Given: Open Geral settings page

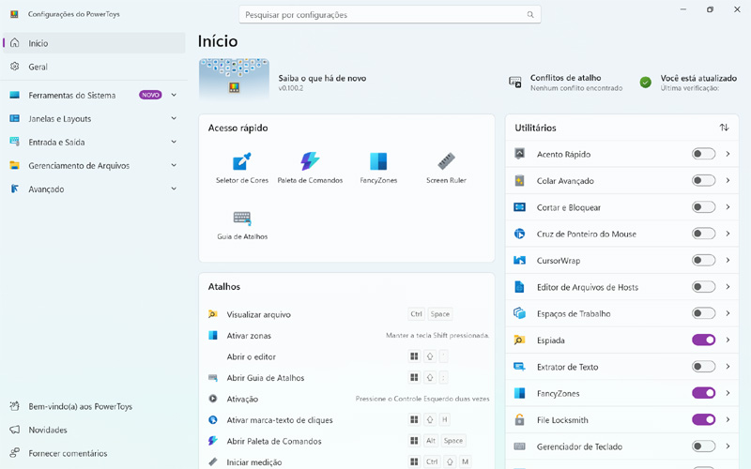Looking at the screenshot, I should tap(95, 67).
